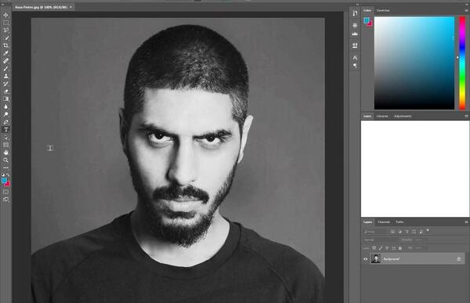Select the Rectangle shape tool
The height and width of the screenshot is (303, 470).
(6, 145)
